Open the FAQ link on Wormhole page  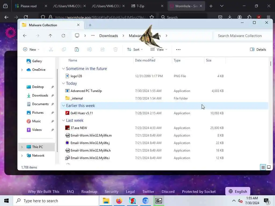pos(70,192)
